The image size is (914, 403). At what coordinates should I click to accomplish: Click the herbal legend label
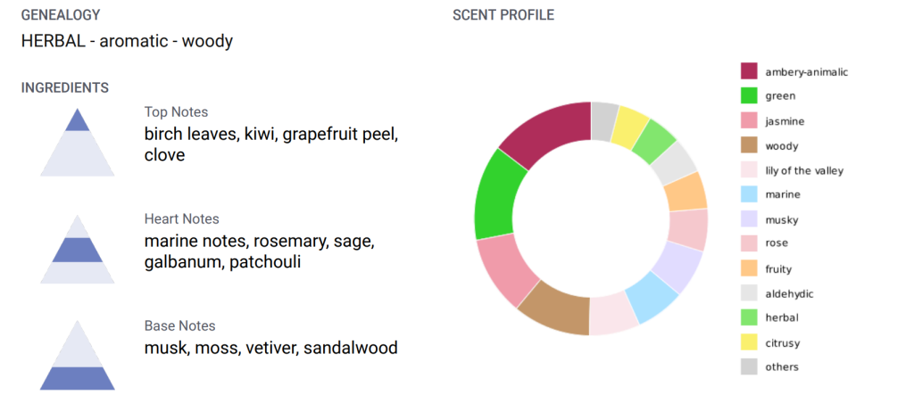(x=782, y=317)
